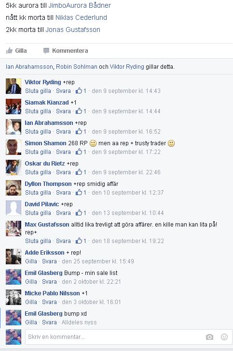Viewport: 233px width, 351px height.
Task: Click Robin Sohlman in the likes list
Action: (x=77, y=67)
